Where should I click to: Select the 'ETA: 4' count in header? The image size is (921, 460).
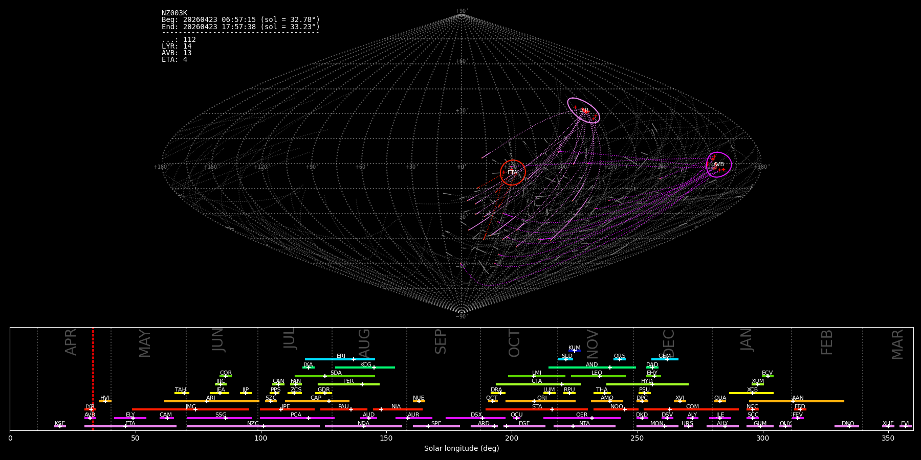pos(174,60)
